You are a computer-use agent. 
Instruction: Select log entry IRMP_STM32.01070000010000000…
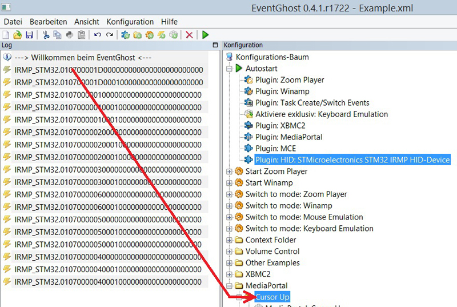(108, 95)
